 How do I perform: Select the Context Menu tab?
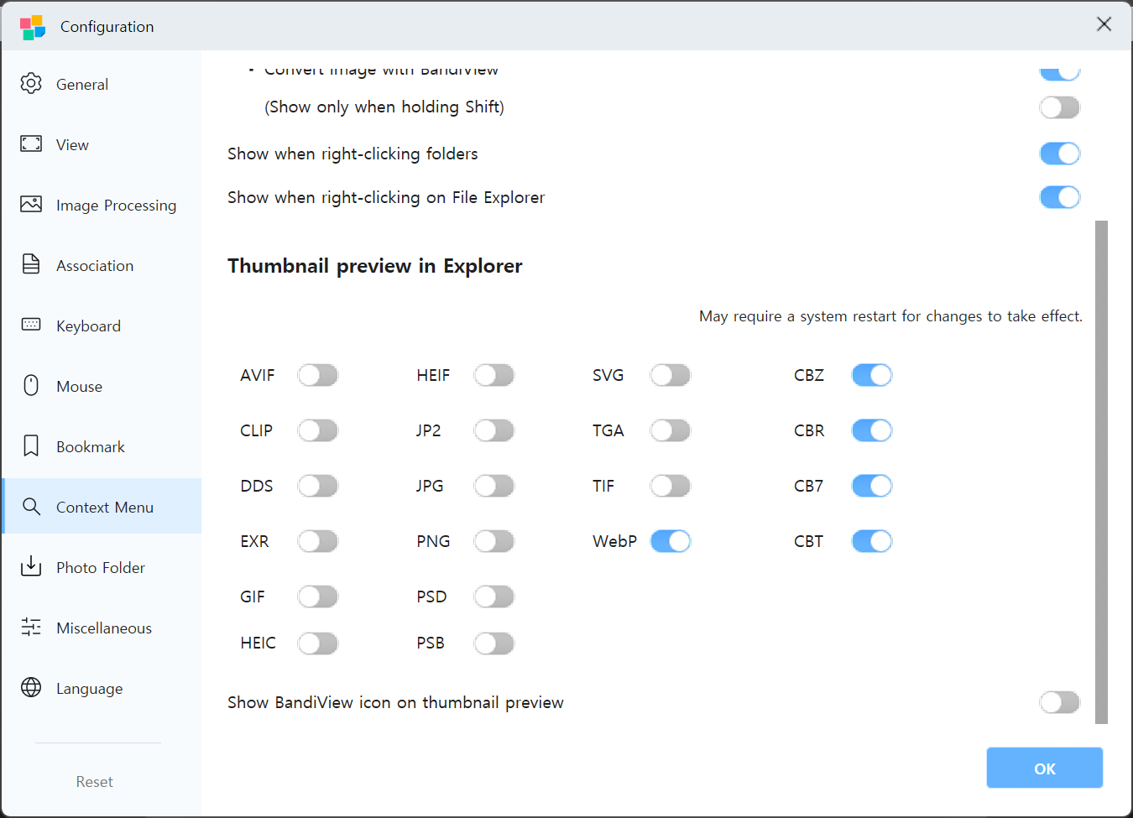point(104,507)
